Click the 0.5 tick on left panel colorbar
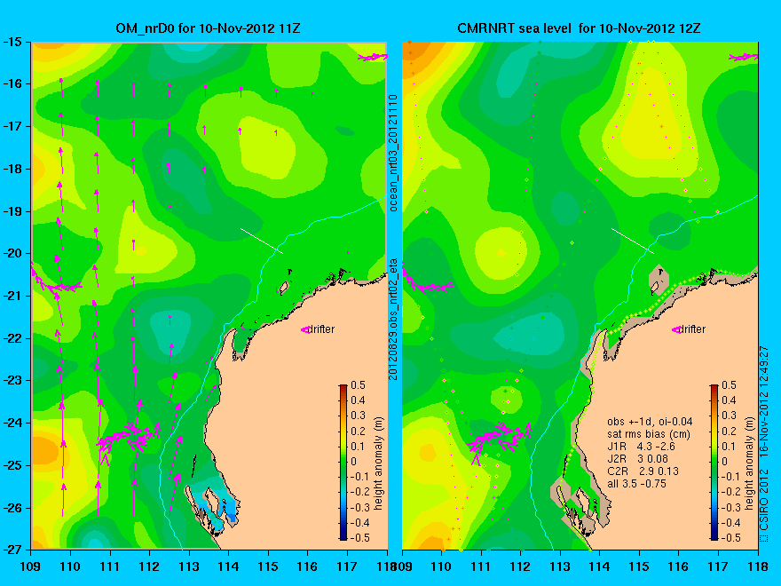The height and width of the screenshot is (586, 781). (x=358, y=385)
